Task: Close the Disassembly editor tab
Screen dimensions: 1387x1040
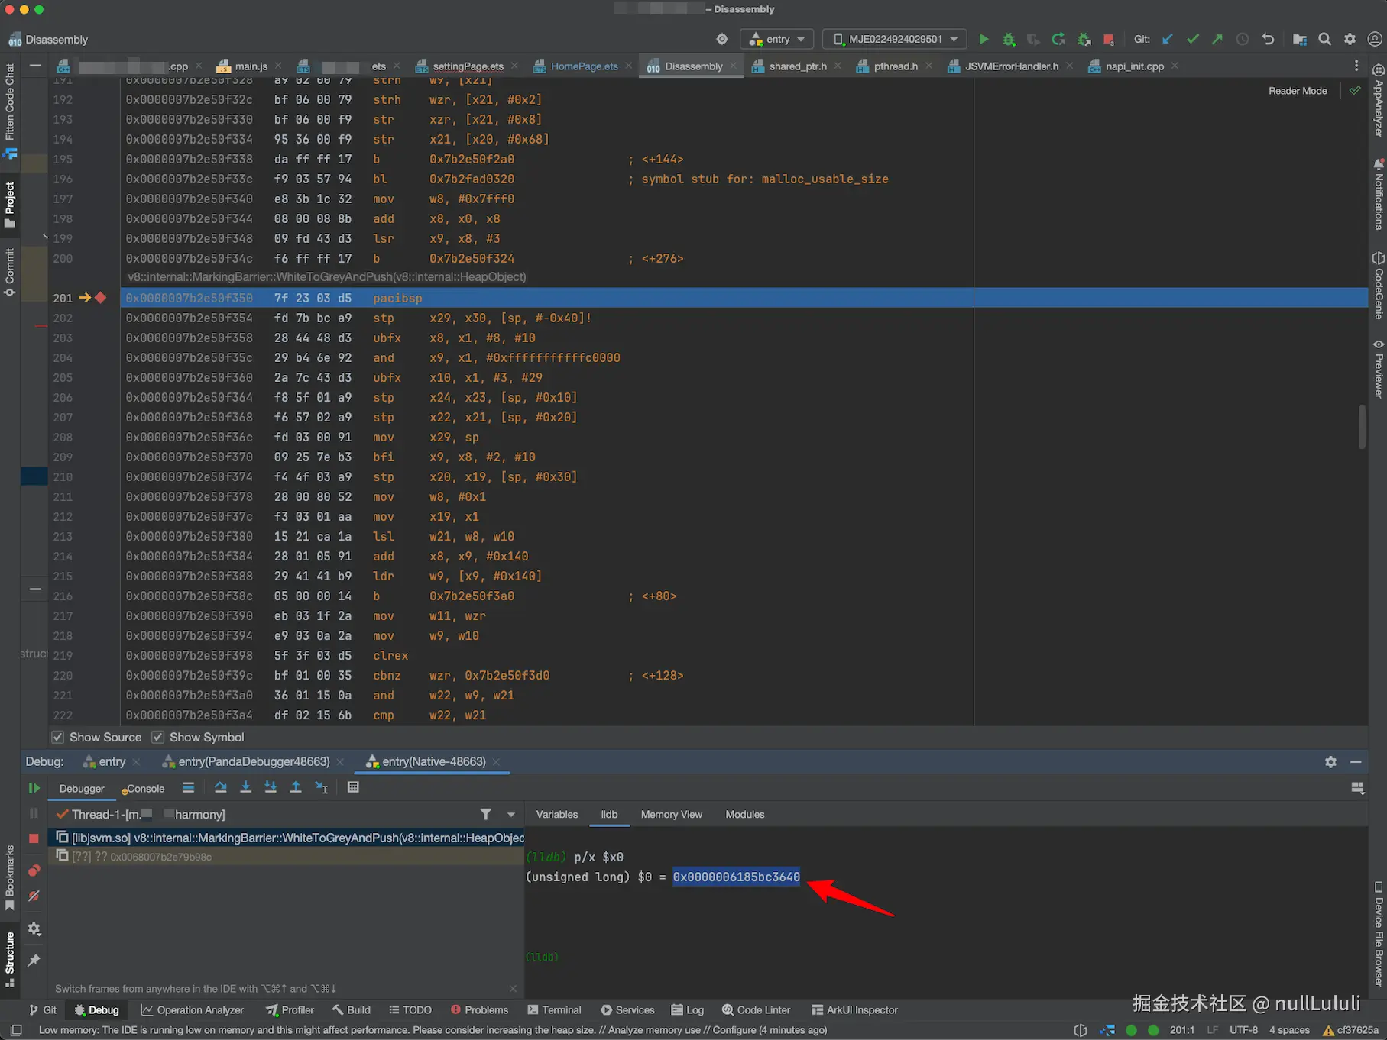Action: pos(732,66)
